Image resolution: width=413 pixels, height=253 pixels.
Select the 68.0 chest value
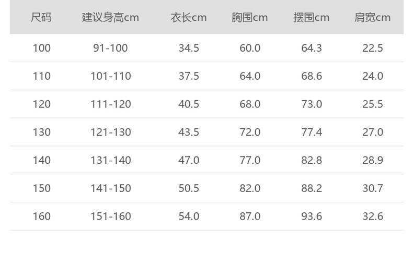(250, 104)
